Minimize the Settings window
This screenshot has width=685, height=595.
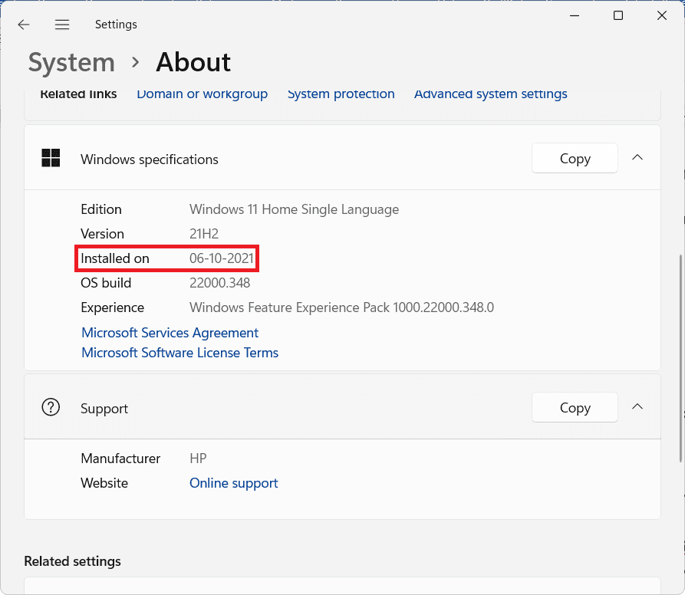pos(575,15)
